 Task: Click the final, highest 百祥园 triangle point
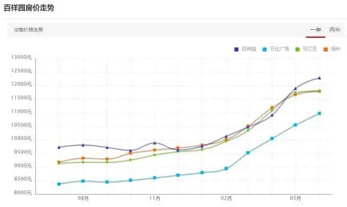[319, 78]
